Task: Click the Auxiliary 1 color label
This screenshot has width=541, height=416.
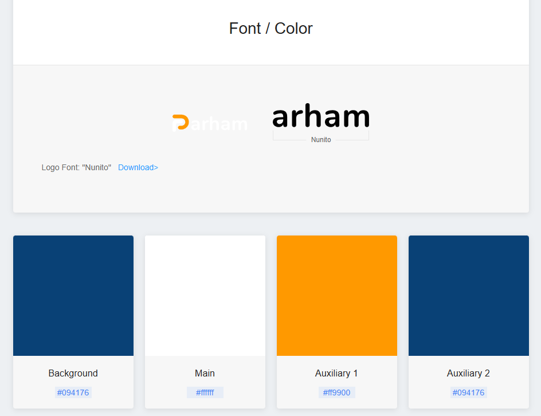Action: (337, 373)
